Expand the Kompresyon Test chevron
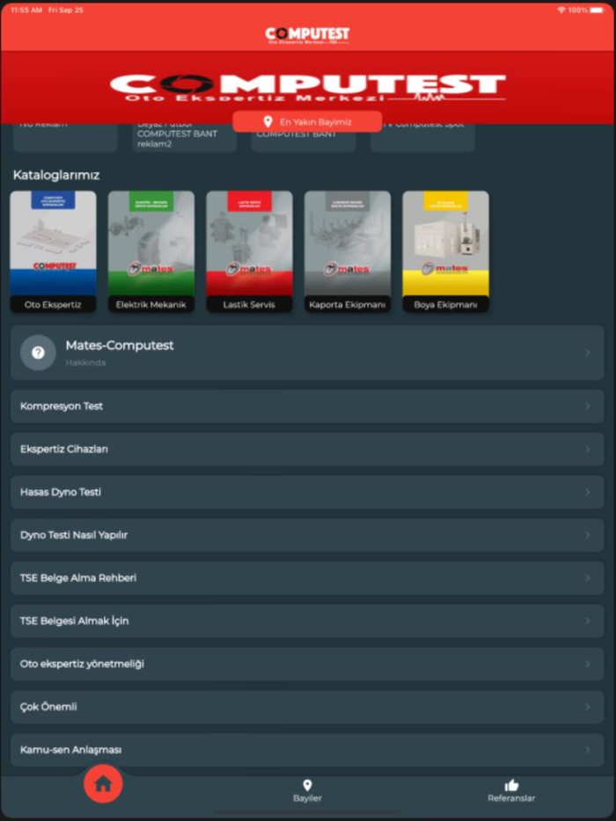The width and height of the screenshot is (616, 821). [588, 406]
